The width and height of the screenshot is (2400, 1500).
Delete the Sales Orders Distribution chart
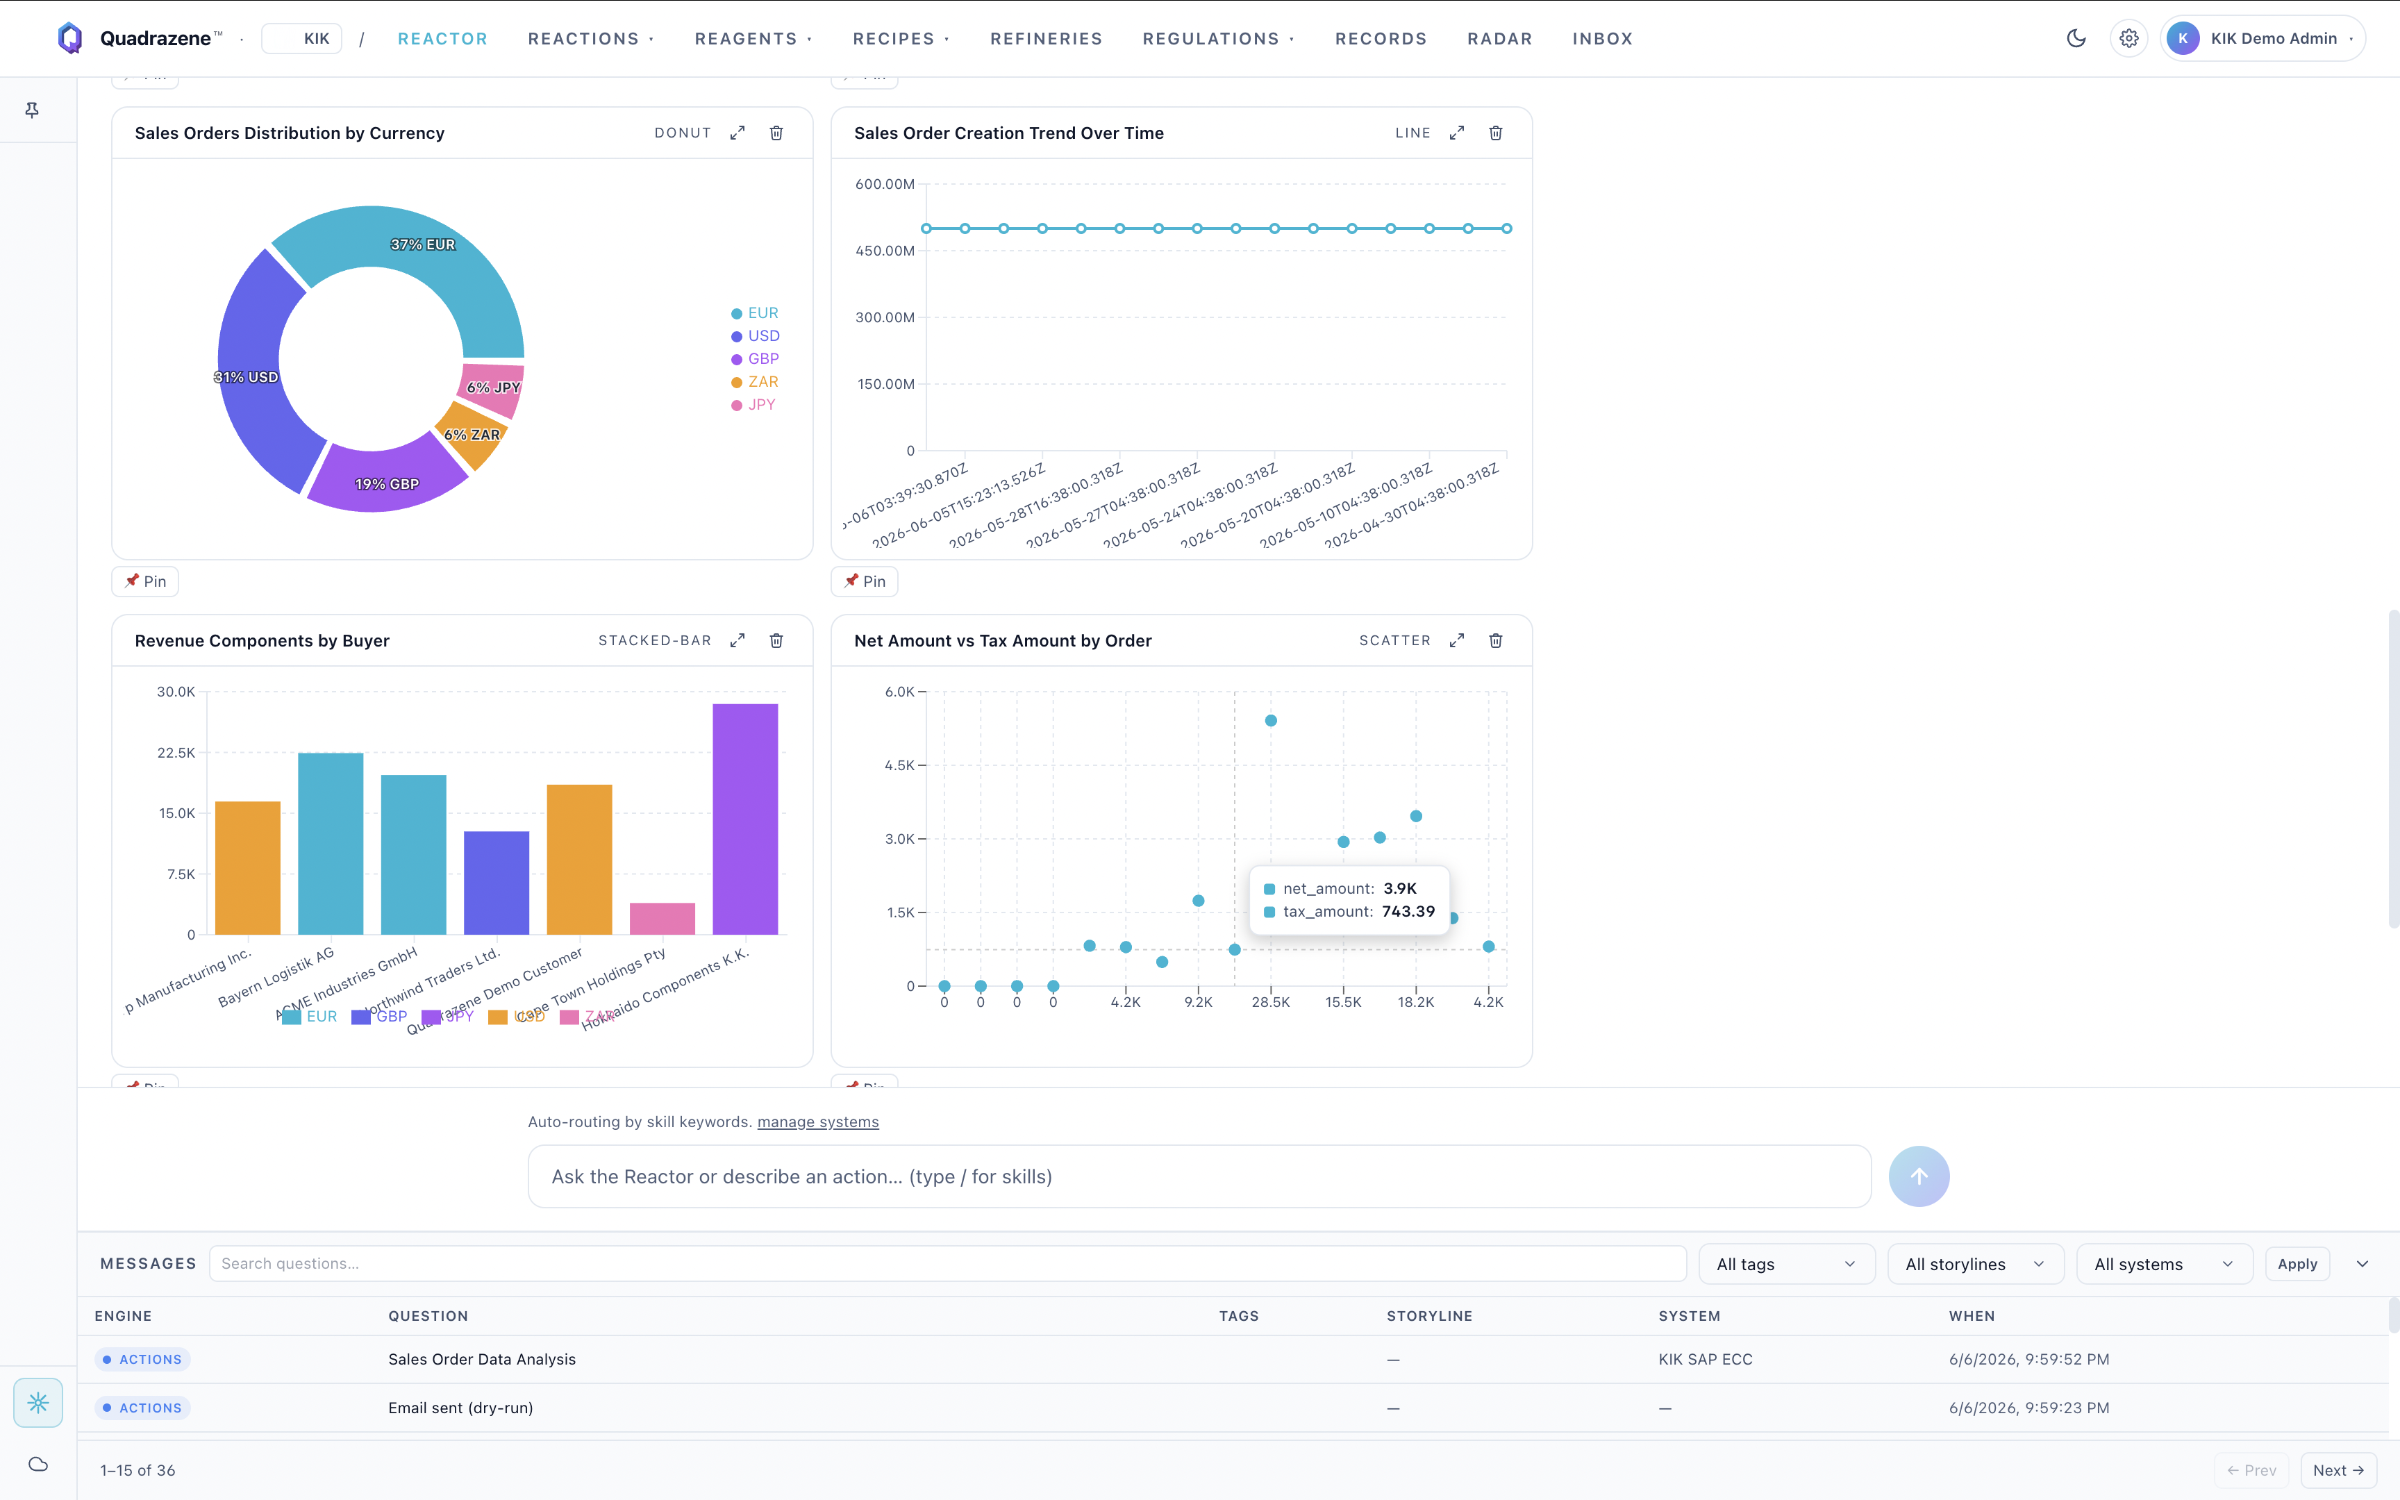776,133
